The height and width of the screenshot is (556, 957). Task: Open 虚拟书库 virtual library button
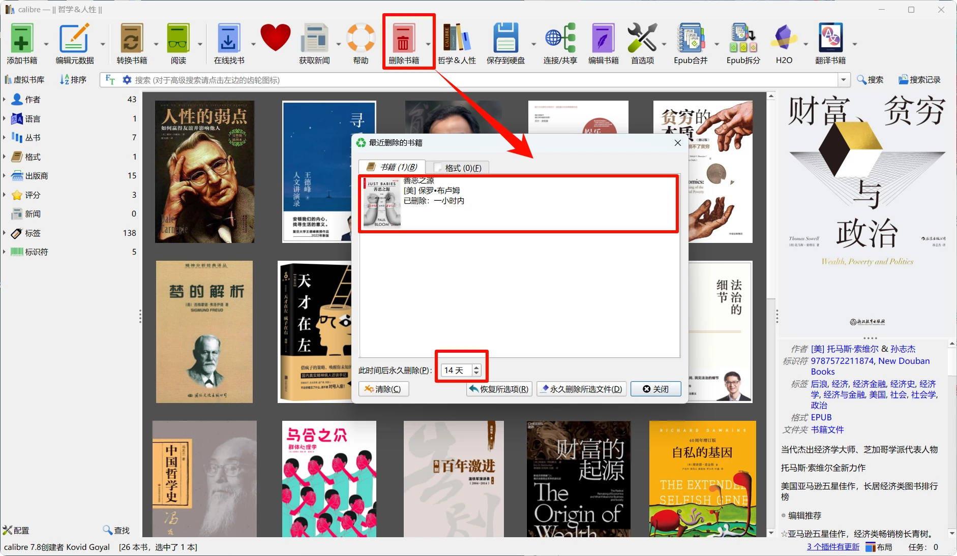point(24,80)
